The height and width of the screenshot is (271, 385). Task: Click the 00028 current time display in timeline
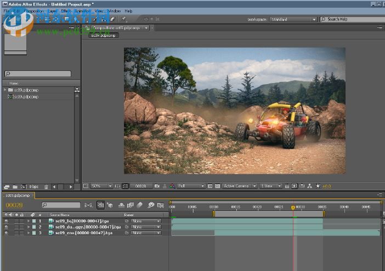tap(14, 205)
